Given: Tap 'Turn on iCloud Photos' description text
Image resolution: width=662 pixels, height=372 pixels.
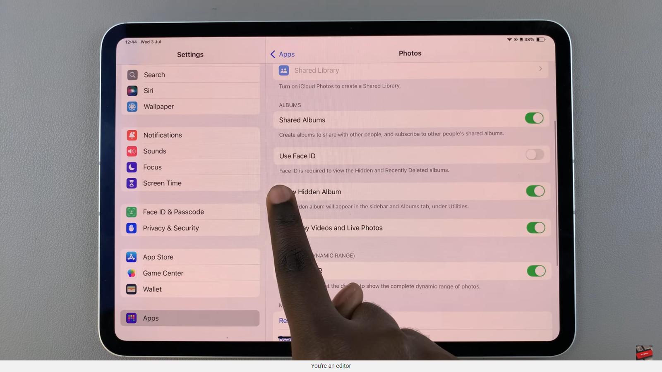Looking at the screenshot, I should point(340,86).
